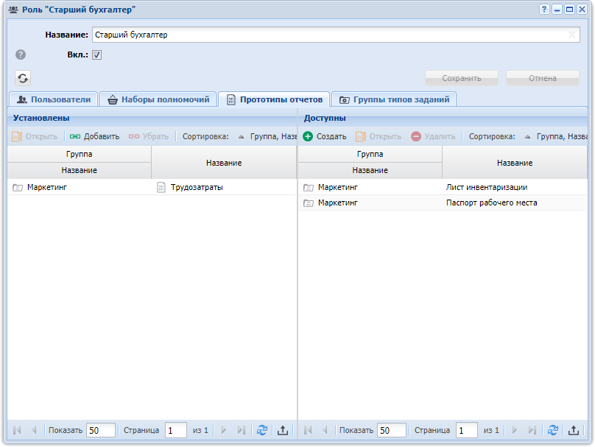Go to the Группы типов заданий tab
Screen dimensions: 595x447
pos(394,99)
